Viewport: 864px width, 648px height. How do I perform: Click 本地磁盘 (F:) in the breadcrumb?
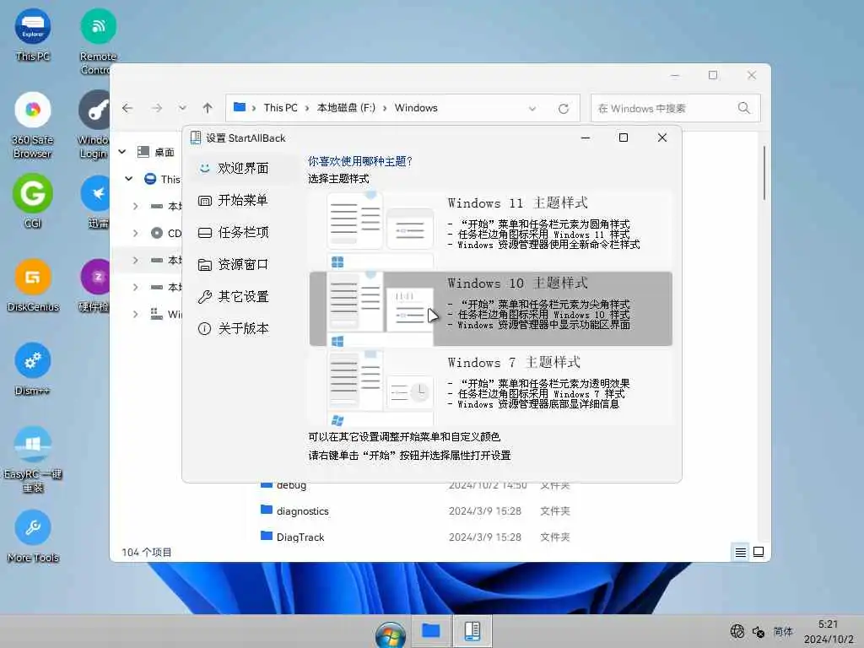coord(346,108)
